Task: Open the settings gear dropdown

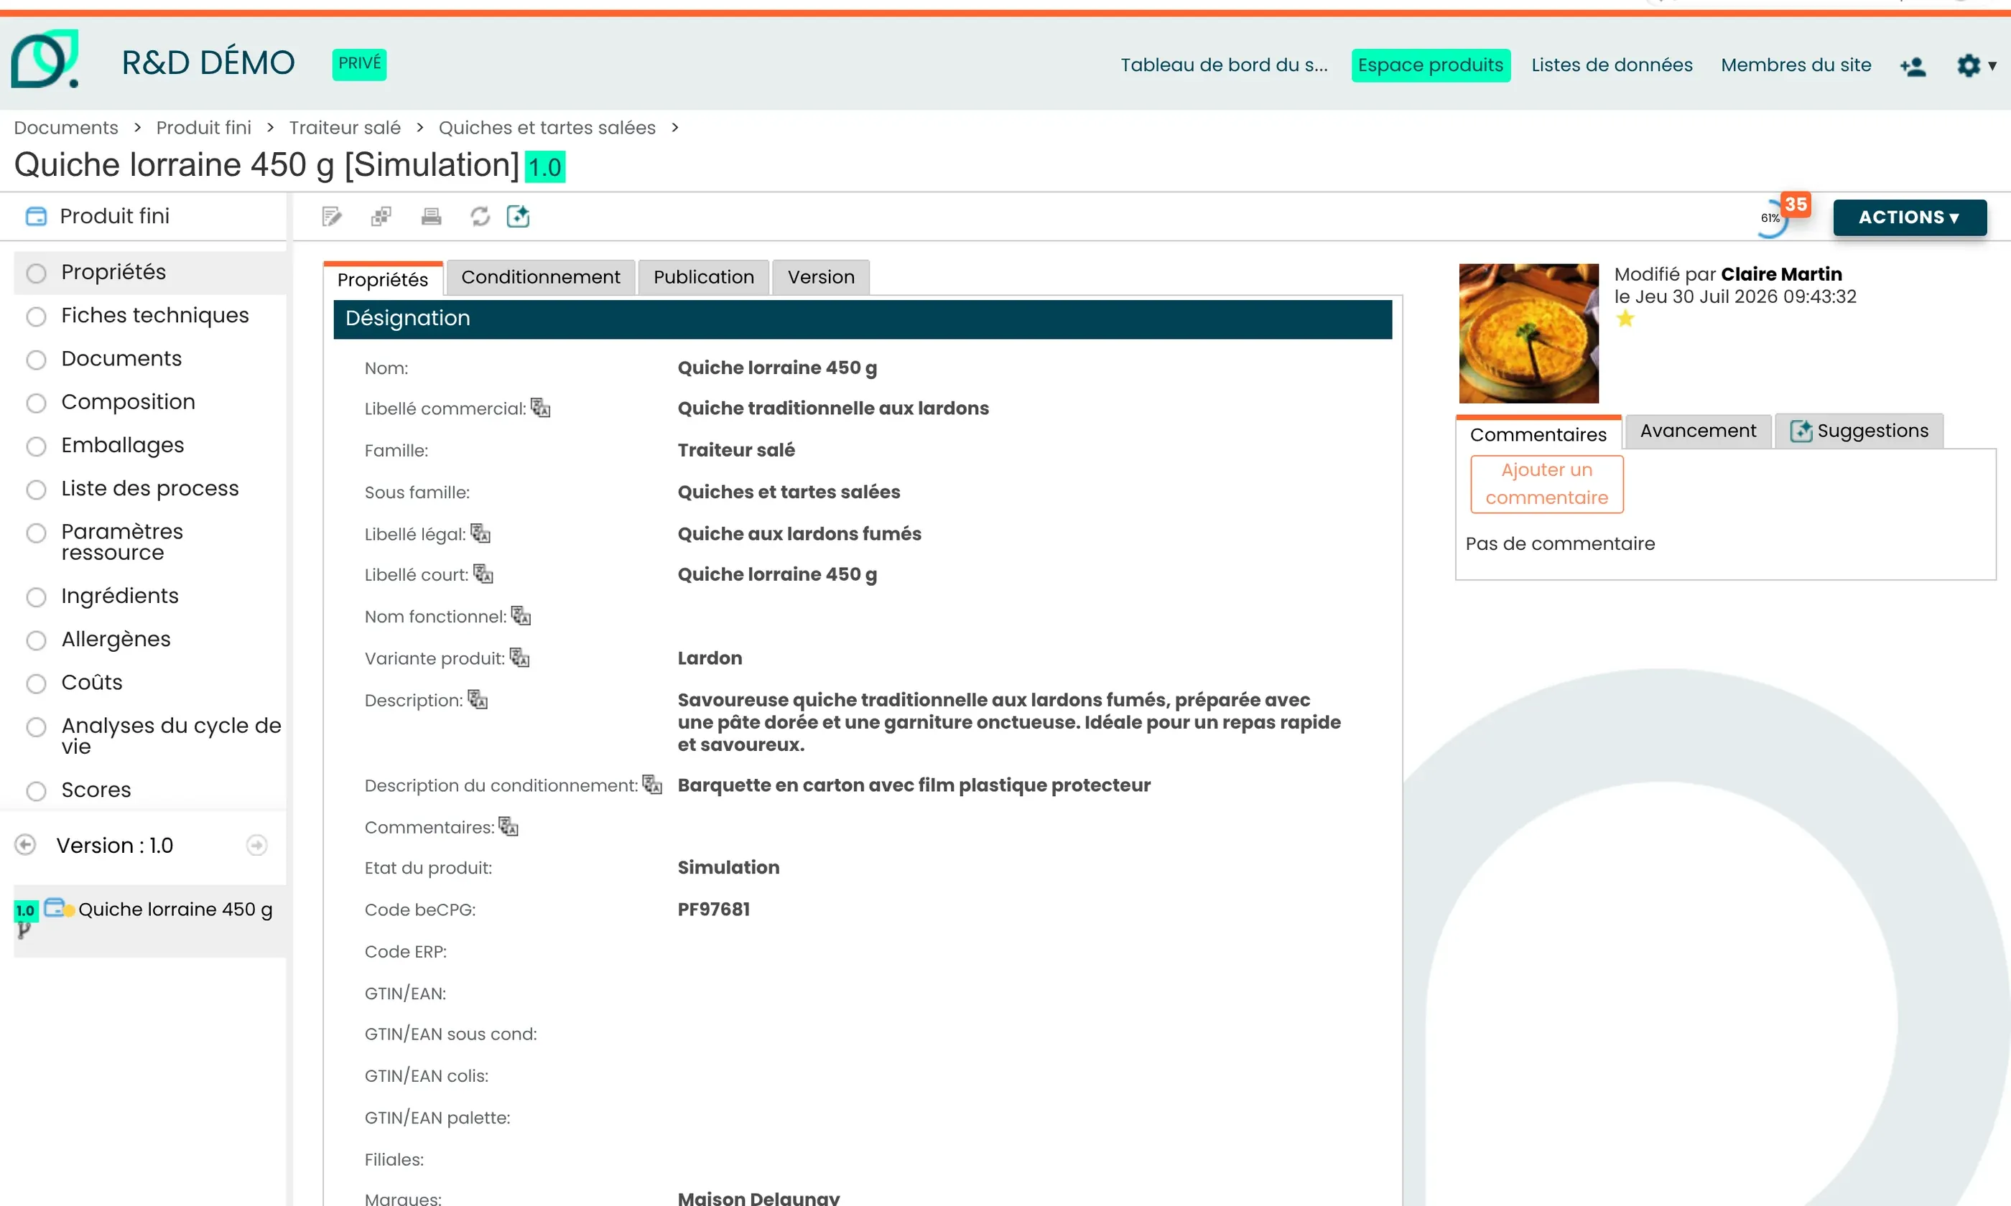Action: [1976, 65]
